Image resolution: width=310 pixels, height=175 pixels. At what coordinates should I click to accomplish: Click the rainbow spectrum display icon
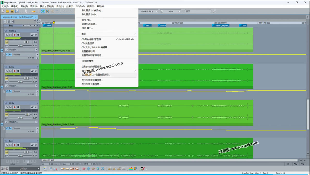click(x=131, y=169)
